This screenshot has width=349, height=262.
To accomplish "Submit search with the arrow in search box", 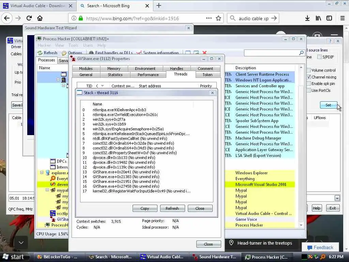I will [274, 18].
